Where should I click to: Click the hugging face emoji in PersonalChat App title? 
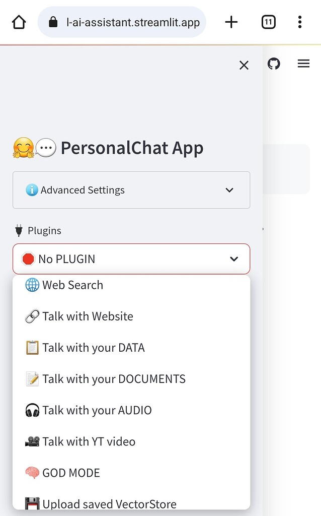(22, 148)
